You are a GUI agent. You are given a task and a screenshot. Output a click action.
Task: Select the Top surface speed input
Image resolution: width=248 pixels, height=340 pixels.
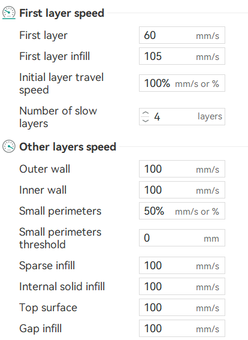182,307
